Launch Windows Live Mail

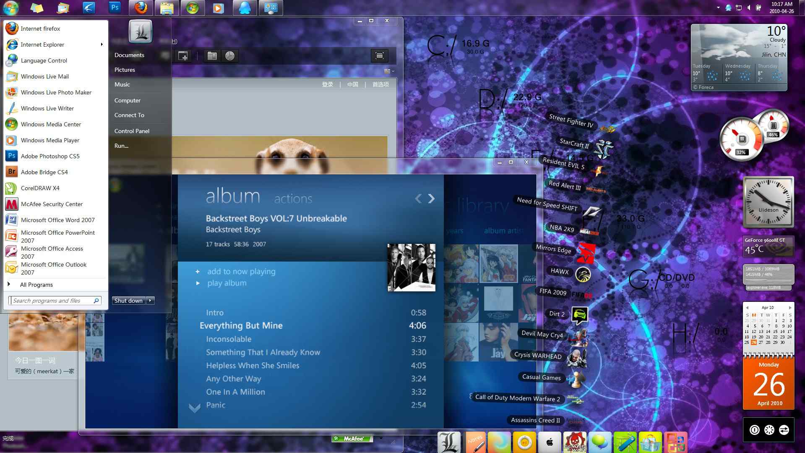(55, 76)
